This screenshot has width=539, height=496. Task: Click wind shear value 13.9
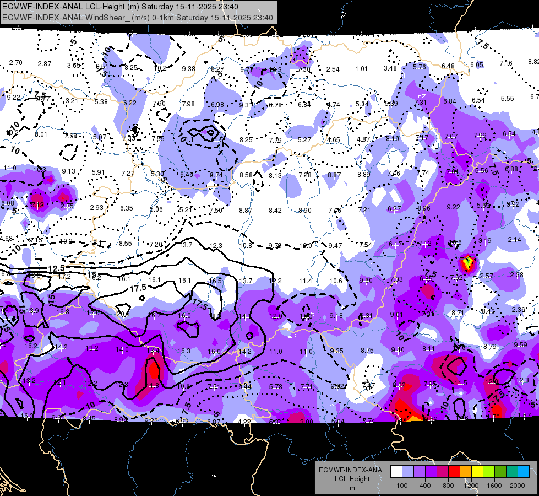[32, 310]
